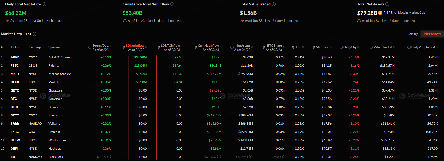
Task: Click the $68.22M daily net inflow figure
Action: click(16, 13)
